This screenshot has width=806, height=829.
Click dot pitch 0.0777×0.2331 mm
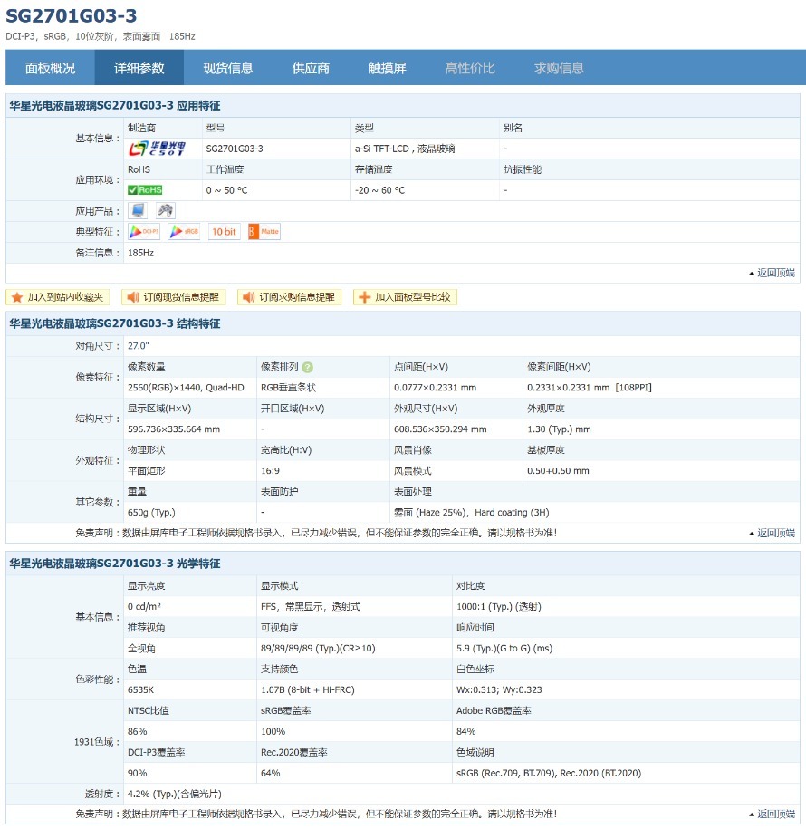click(x=435, y=388)
